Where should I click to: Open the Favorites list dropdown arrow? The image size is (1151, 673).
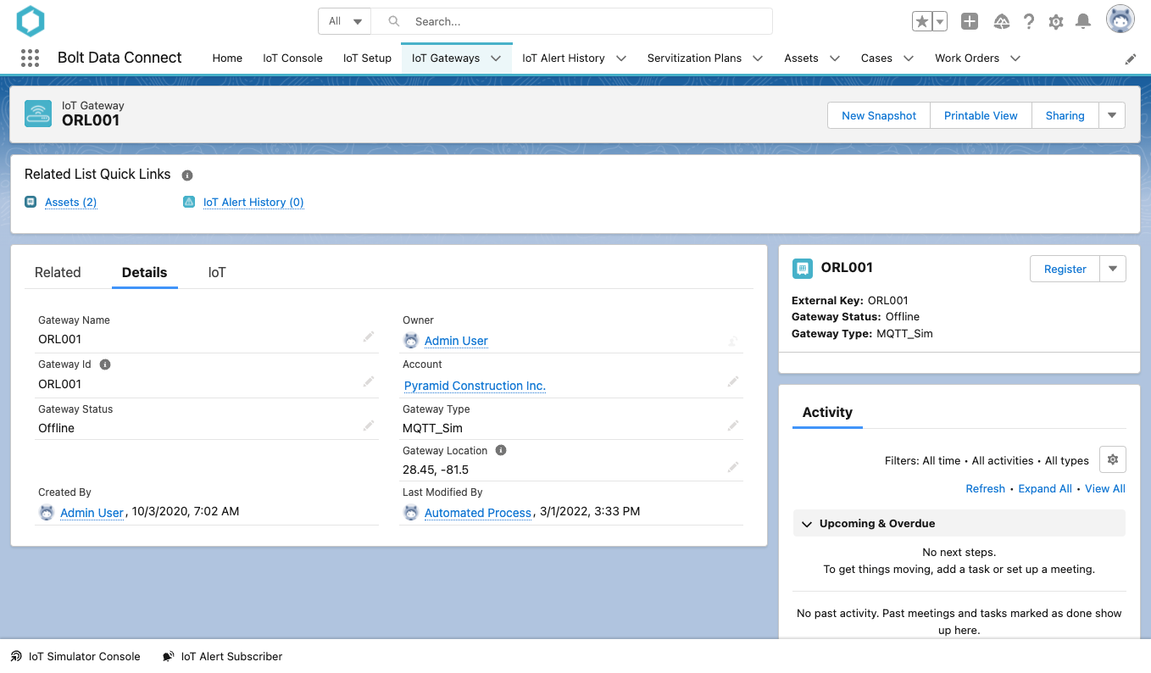pyautogui.click(x=939, y=22)
